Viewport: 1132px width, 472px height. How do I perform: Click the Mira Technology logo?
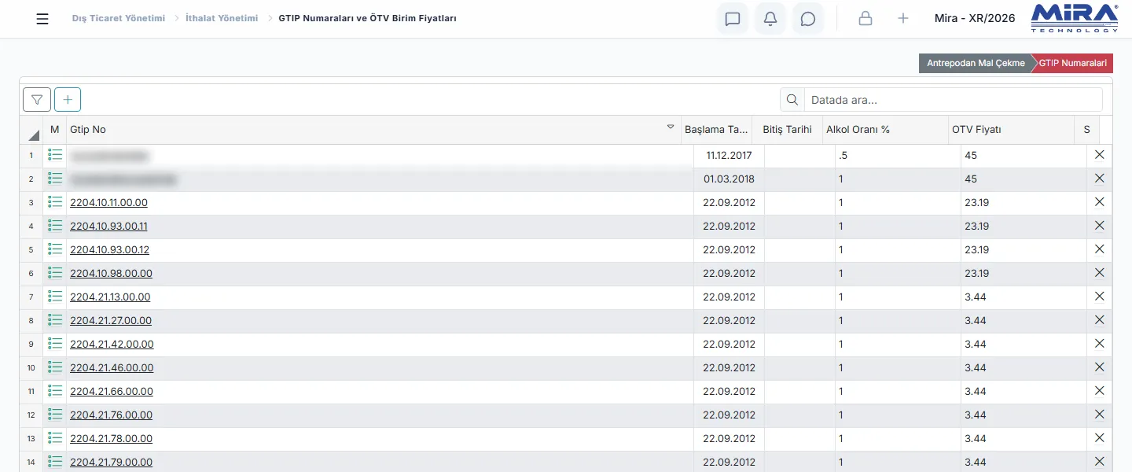1074,19
